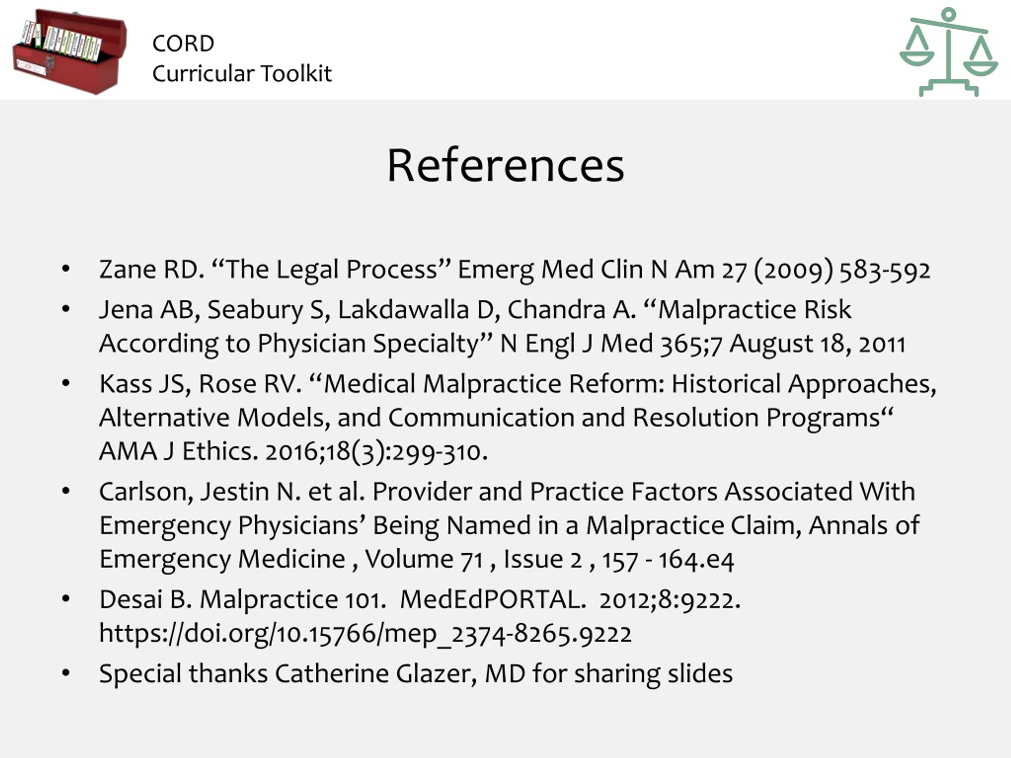Click the left pan of the scales
The height and width of the screenshot is (758, 1011).
point(916,58)
